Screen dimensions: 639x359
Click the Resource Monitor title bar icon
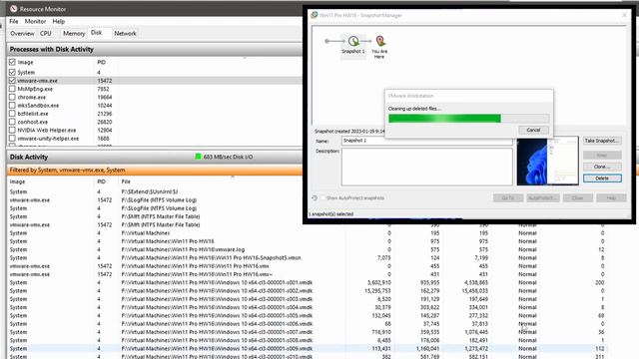point(13,9)
